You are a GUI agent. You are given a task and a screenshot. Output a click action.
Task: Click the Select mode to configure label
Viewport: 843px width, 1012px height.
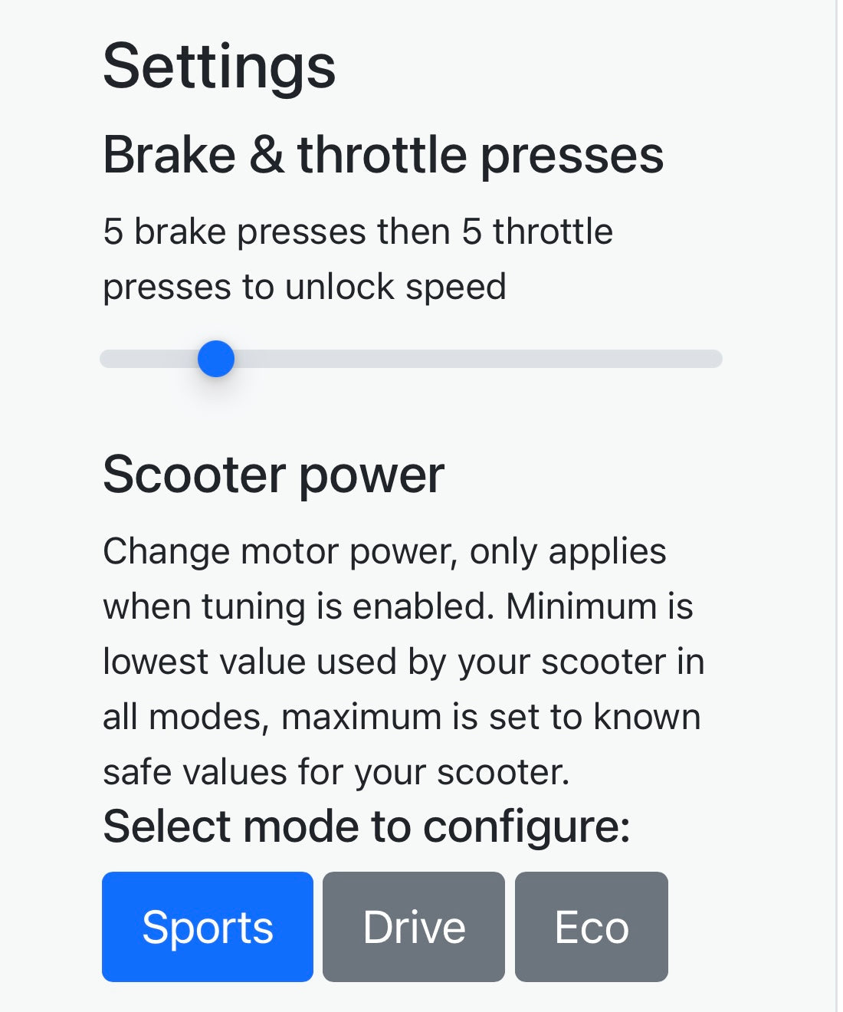(x=366, y=825)
